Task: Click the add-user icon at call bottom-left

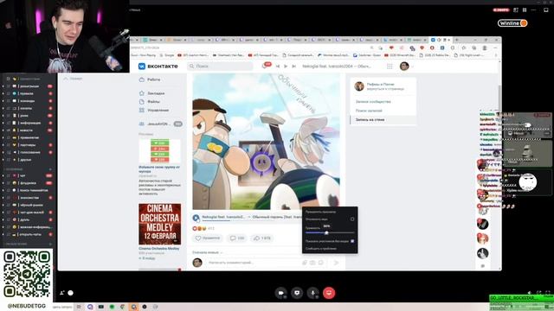Action: point(62,293)
